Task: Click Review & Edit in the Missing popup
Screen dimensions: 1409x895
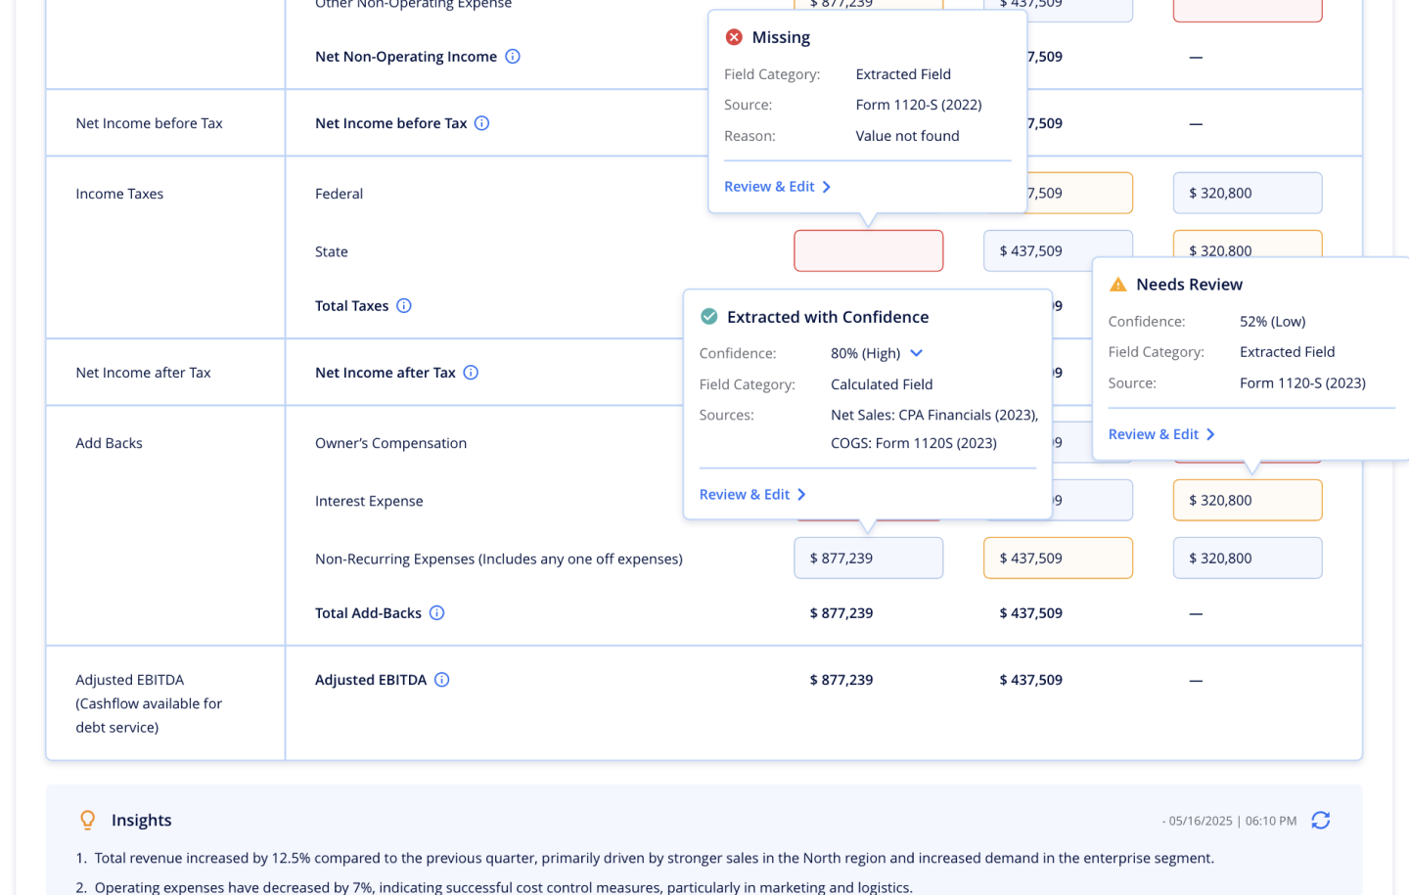Action: tap(777, 187)
